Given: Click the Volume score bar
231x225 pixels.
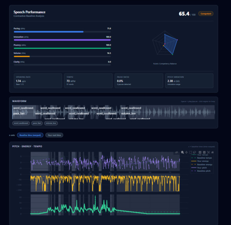Looking at the screenshot, I should click(62, 57).
